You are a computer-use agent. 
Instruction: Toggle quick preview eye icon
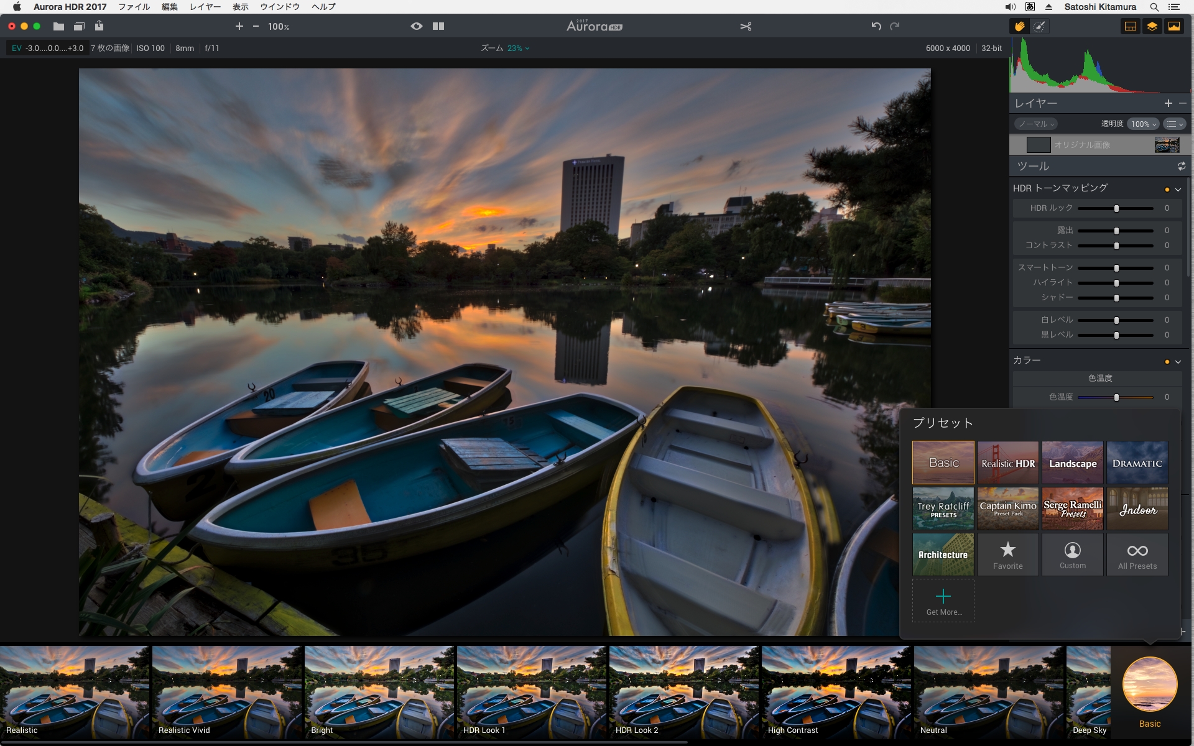coord(417,26)
